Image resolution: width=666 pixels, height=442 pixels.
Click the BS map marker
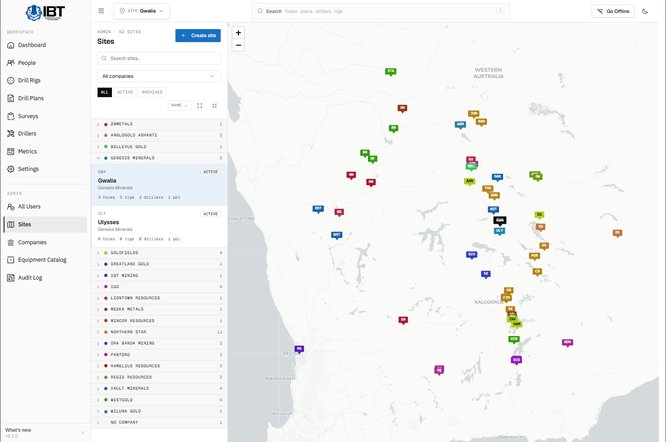(618, 233)
